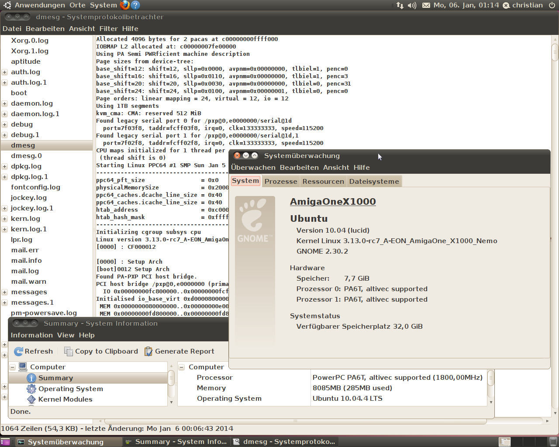Expand the kern.log entry
Screen dimensions: 559x447
(4, 219)
